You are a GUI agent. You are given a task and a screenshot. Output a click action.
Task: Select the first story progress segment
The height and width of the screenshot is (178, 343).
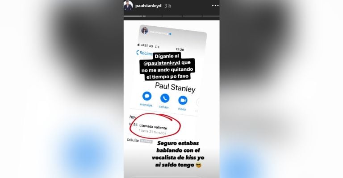click(133, 16)
